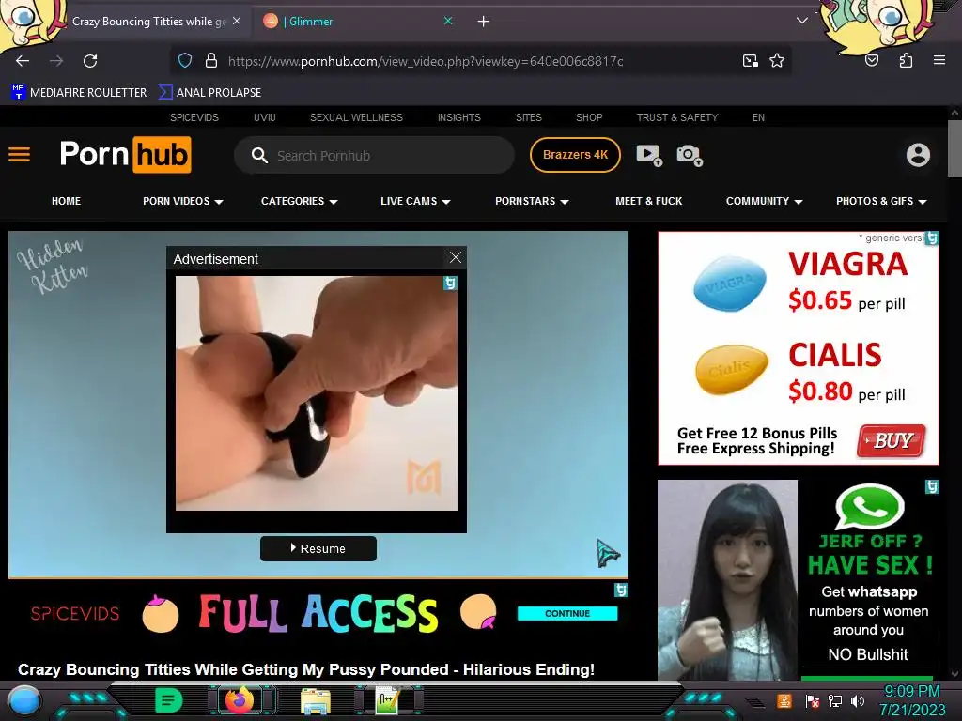
Task: Go back to the previous page
Action: coord(23,61)
